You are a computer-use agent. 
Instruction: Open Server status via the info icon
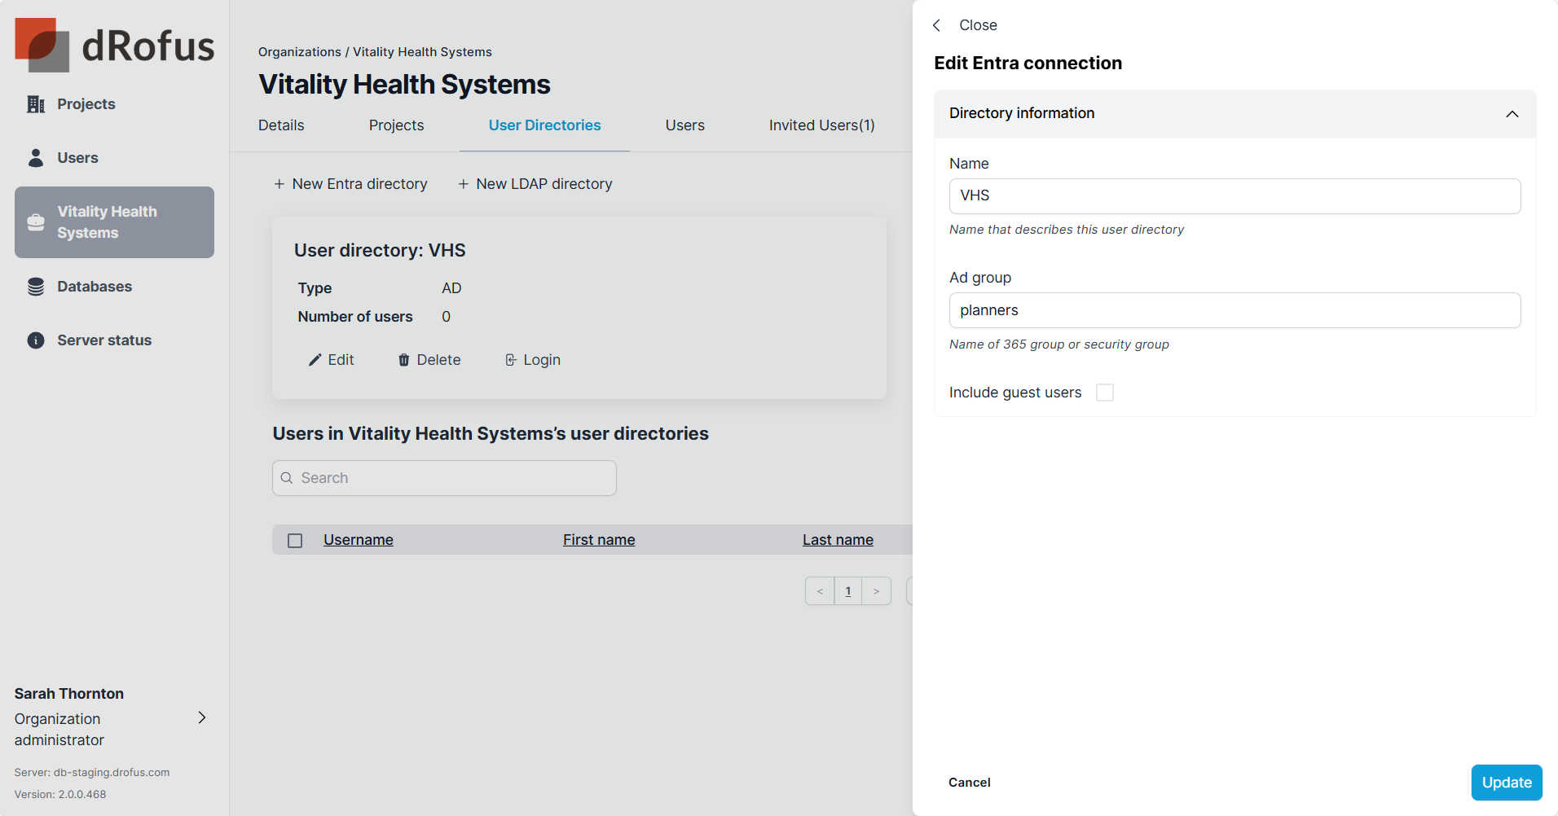point(36,340)
